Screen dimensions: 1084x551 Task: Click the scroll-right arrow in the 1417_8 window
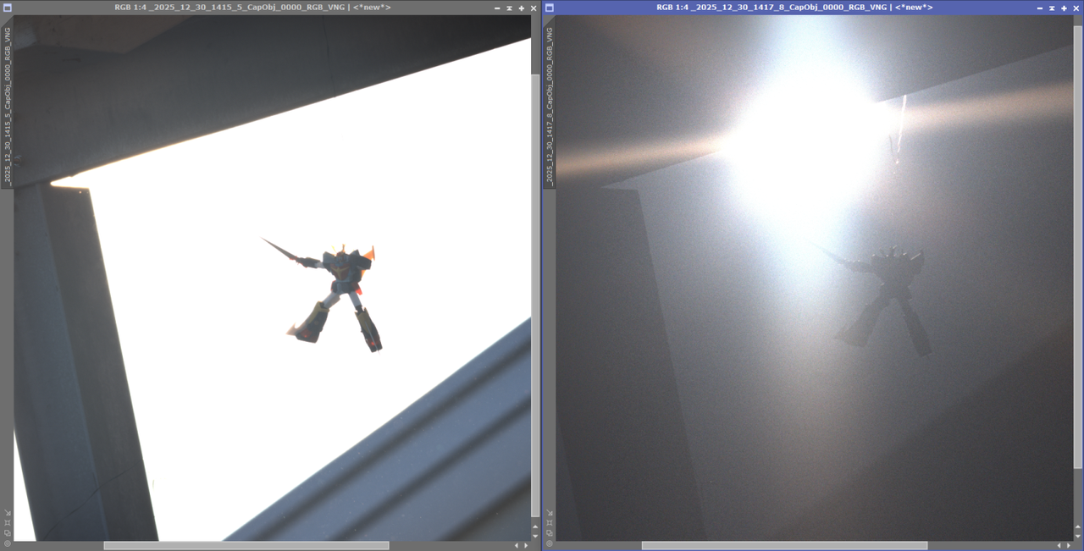(x=1068, y=546)
